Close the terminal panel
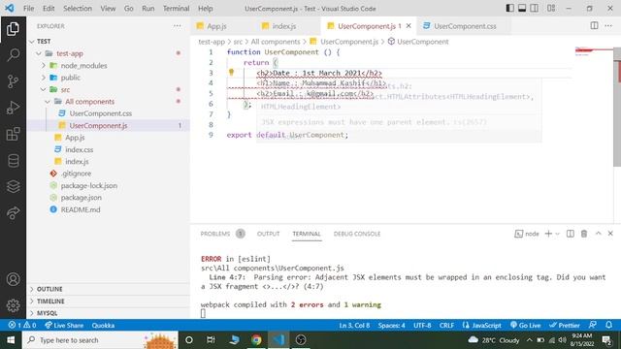 point(610,234)
